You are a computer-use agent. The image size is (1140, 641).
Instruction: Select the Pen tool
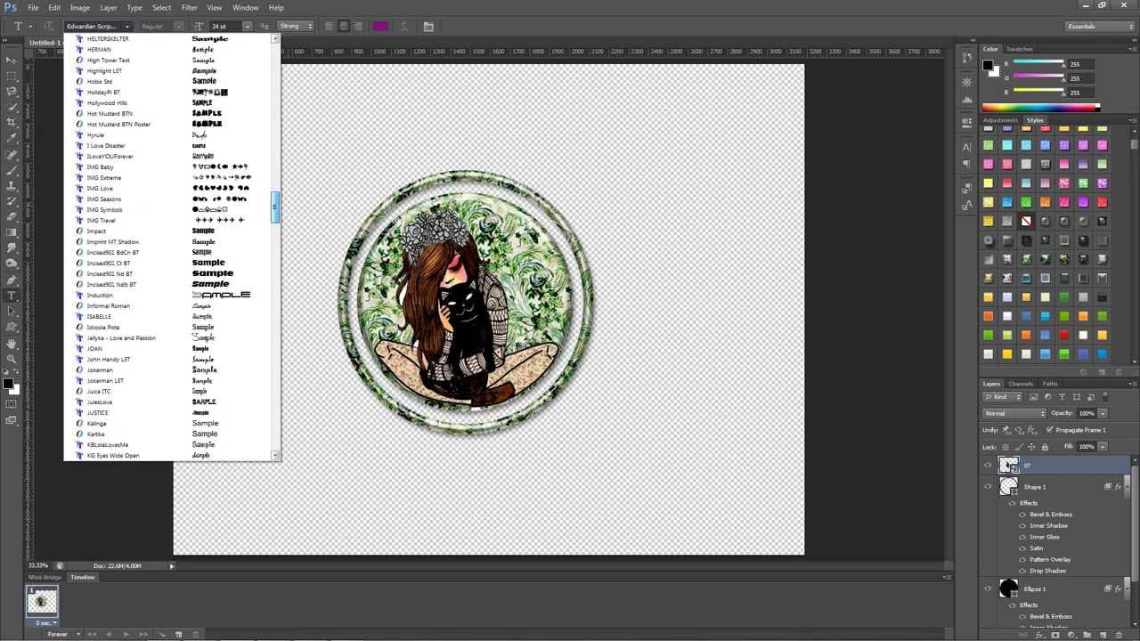[12, 280]
